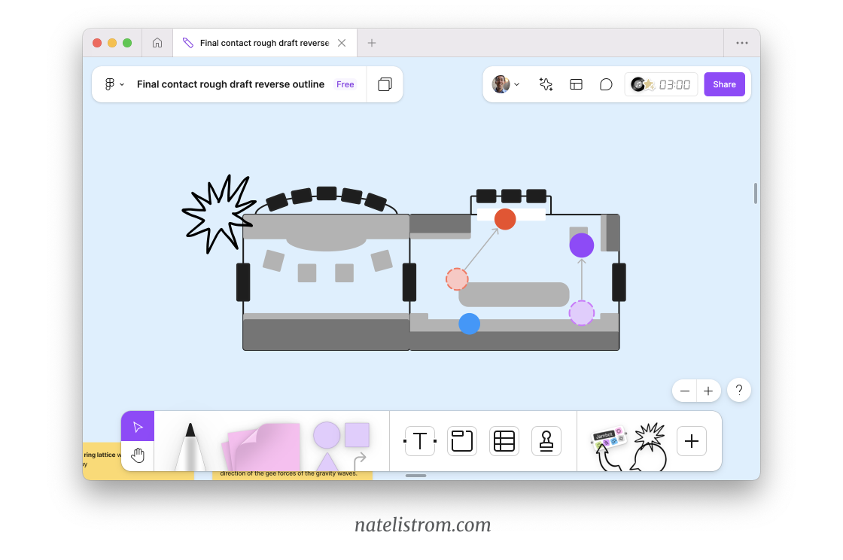Open the comments bubble
The height and width of the screenshot is (560, 843).
[606, 84]
